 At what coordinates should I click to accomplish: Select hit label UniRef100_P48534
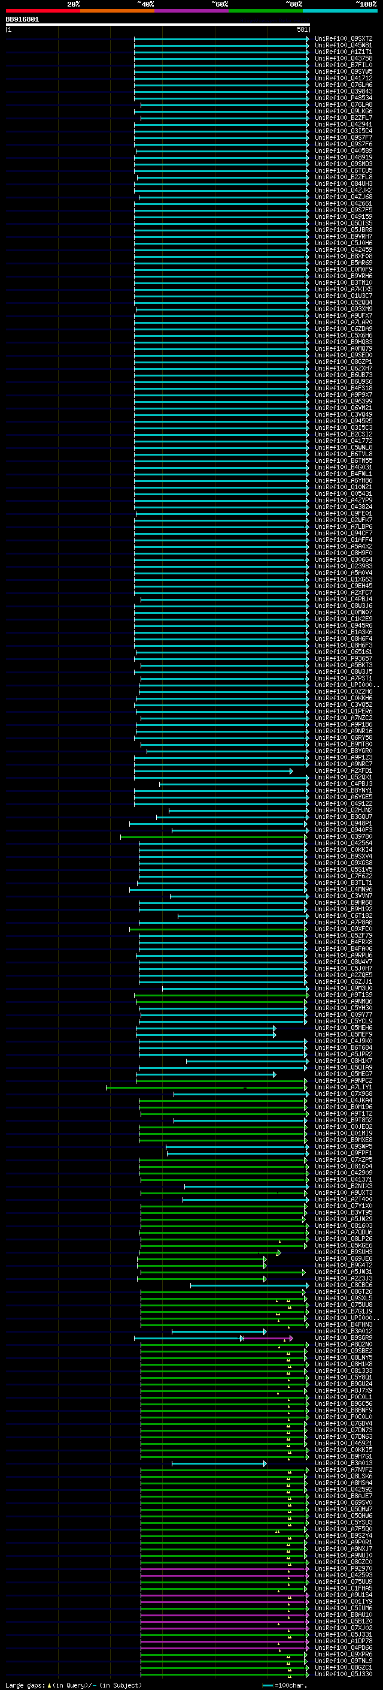pyautogui.click(x=344, y=98)
